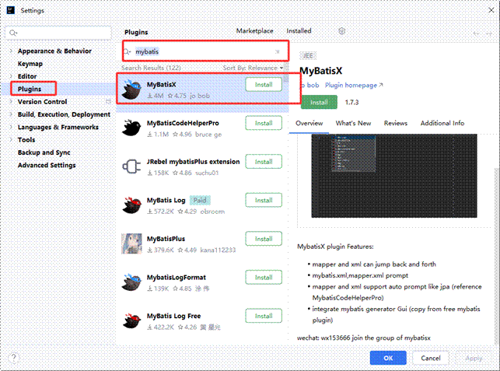Click the forward navigation arrow
The width and height of the screenshot is (500, 371).
pos(489,33)
